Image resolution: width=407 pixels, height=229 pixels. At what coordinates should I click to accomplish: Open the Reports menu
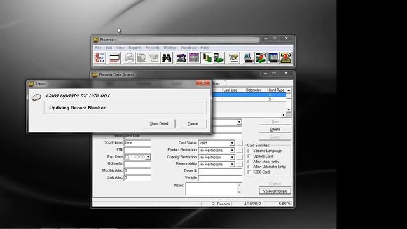[x=135, y=48]
